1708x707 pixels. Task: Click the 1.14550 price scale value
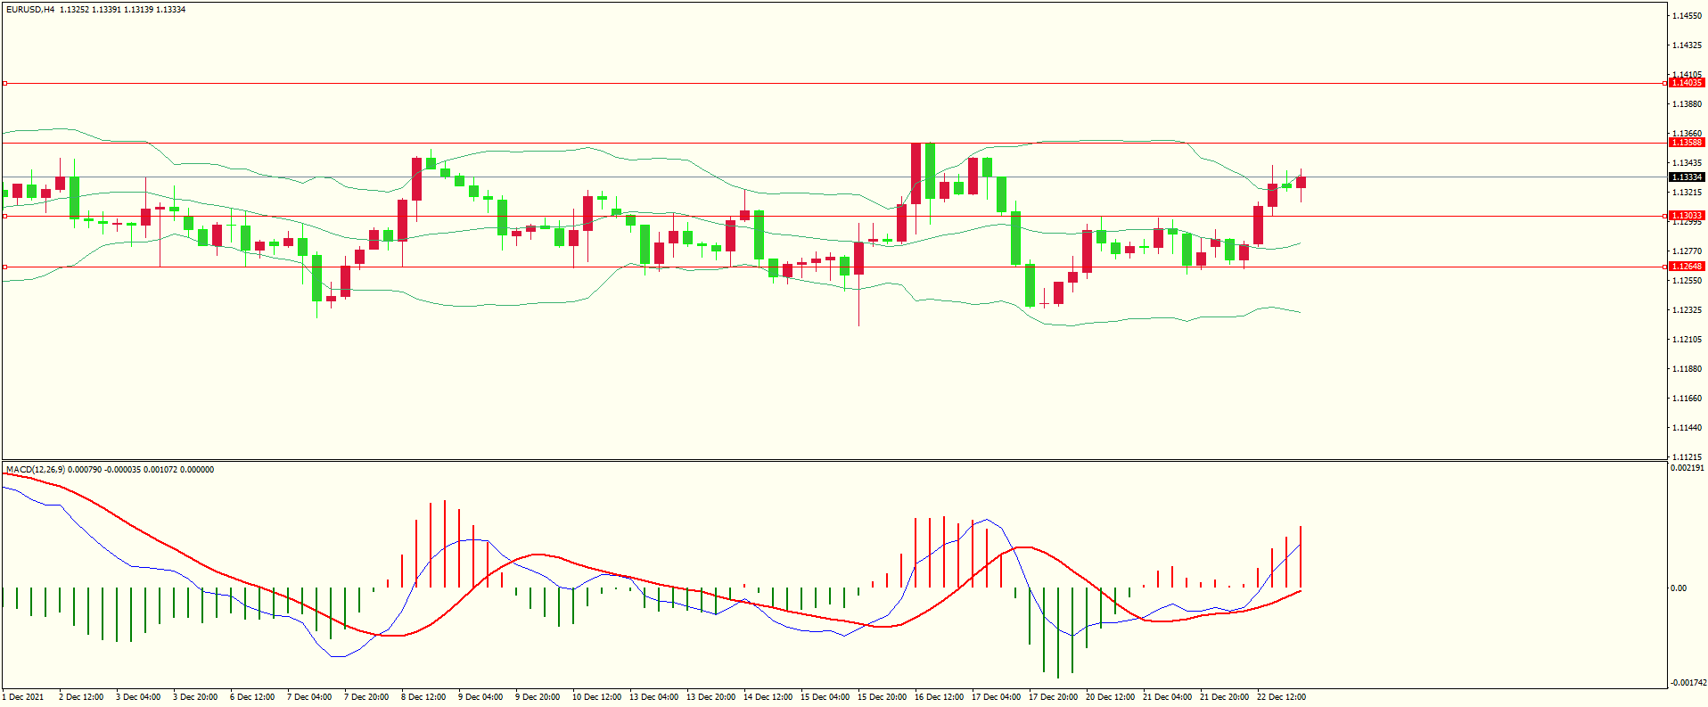(1687, 16)
